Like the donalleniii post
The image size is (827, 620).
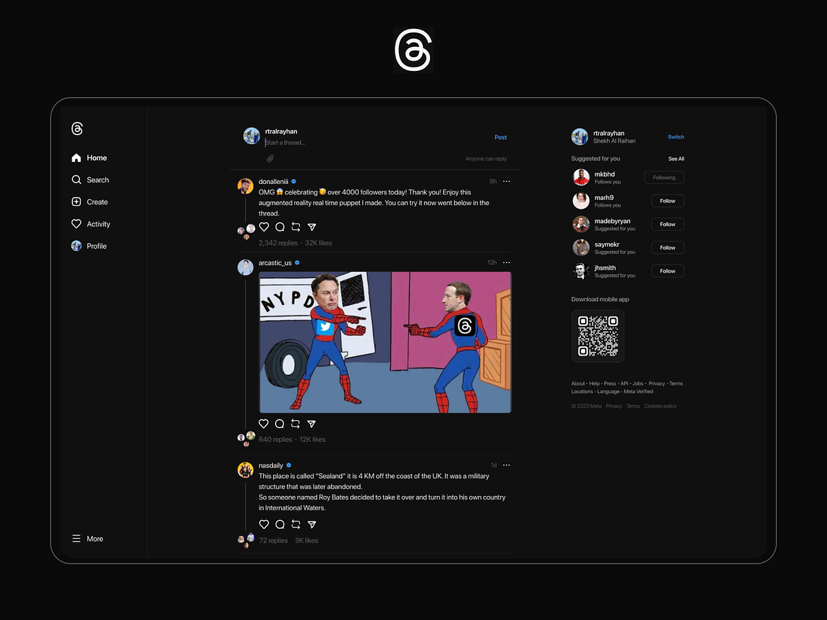pos(264,227)
